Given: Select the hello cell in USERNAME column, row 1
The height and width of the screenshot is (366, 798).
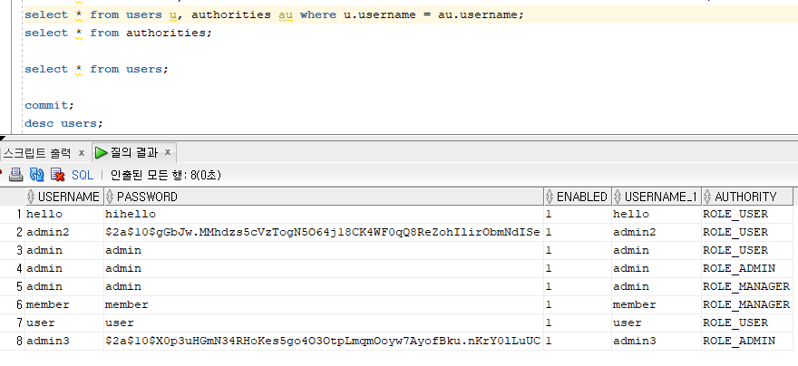Looking at the screenshot, I should click(x=64, y=214).
